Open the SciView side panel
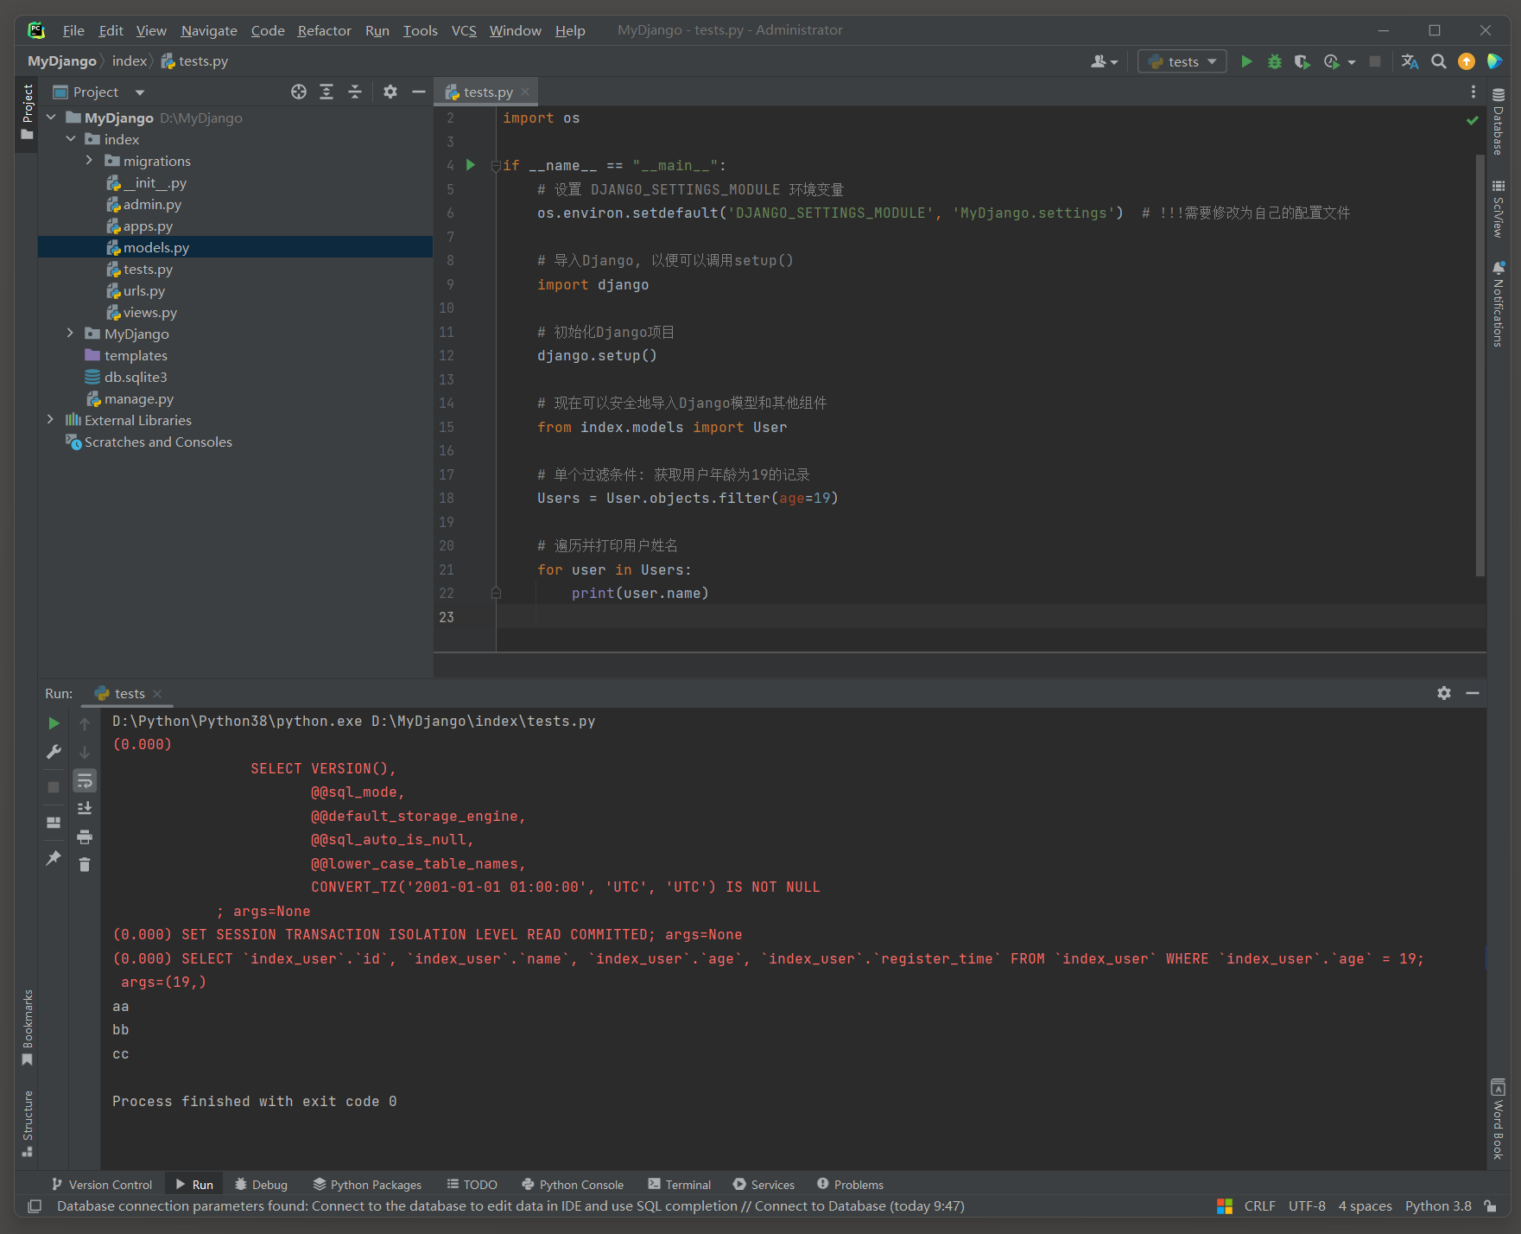 point(1499,208)
